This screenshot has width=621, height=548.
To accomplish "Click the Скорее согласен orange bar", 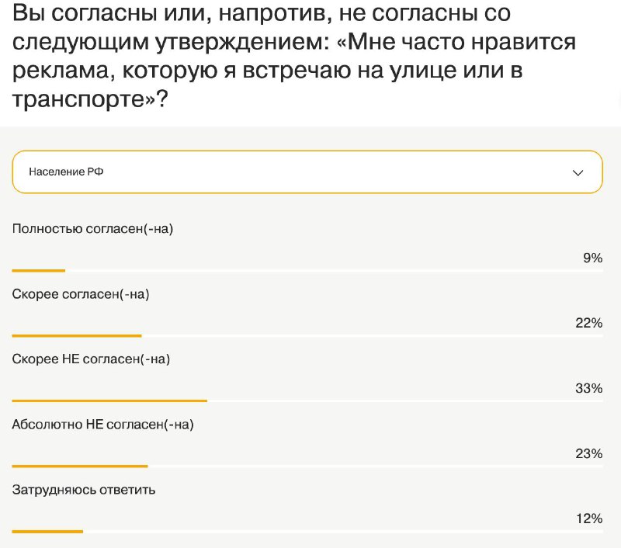I will [x=77, y=336].
